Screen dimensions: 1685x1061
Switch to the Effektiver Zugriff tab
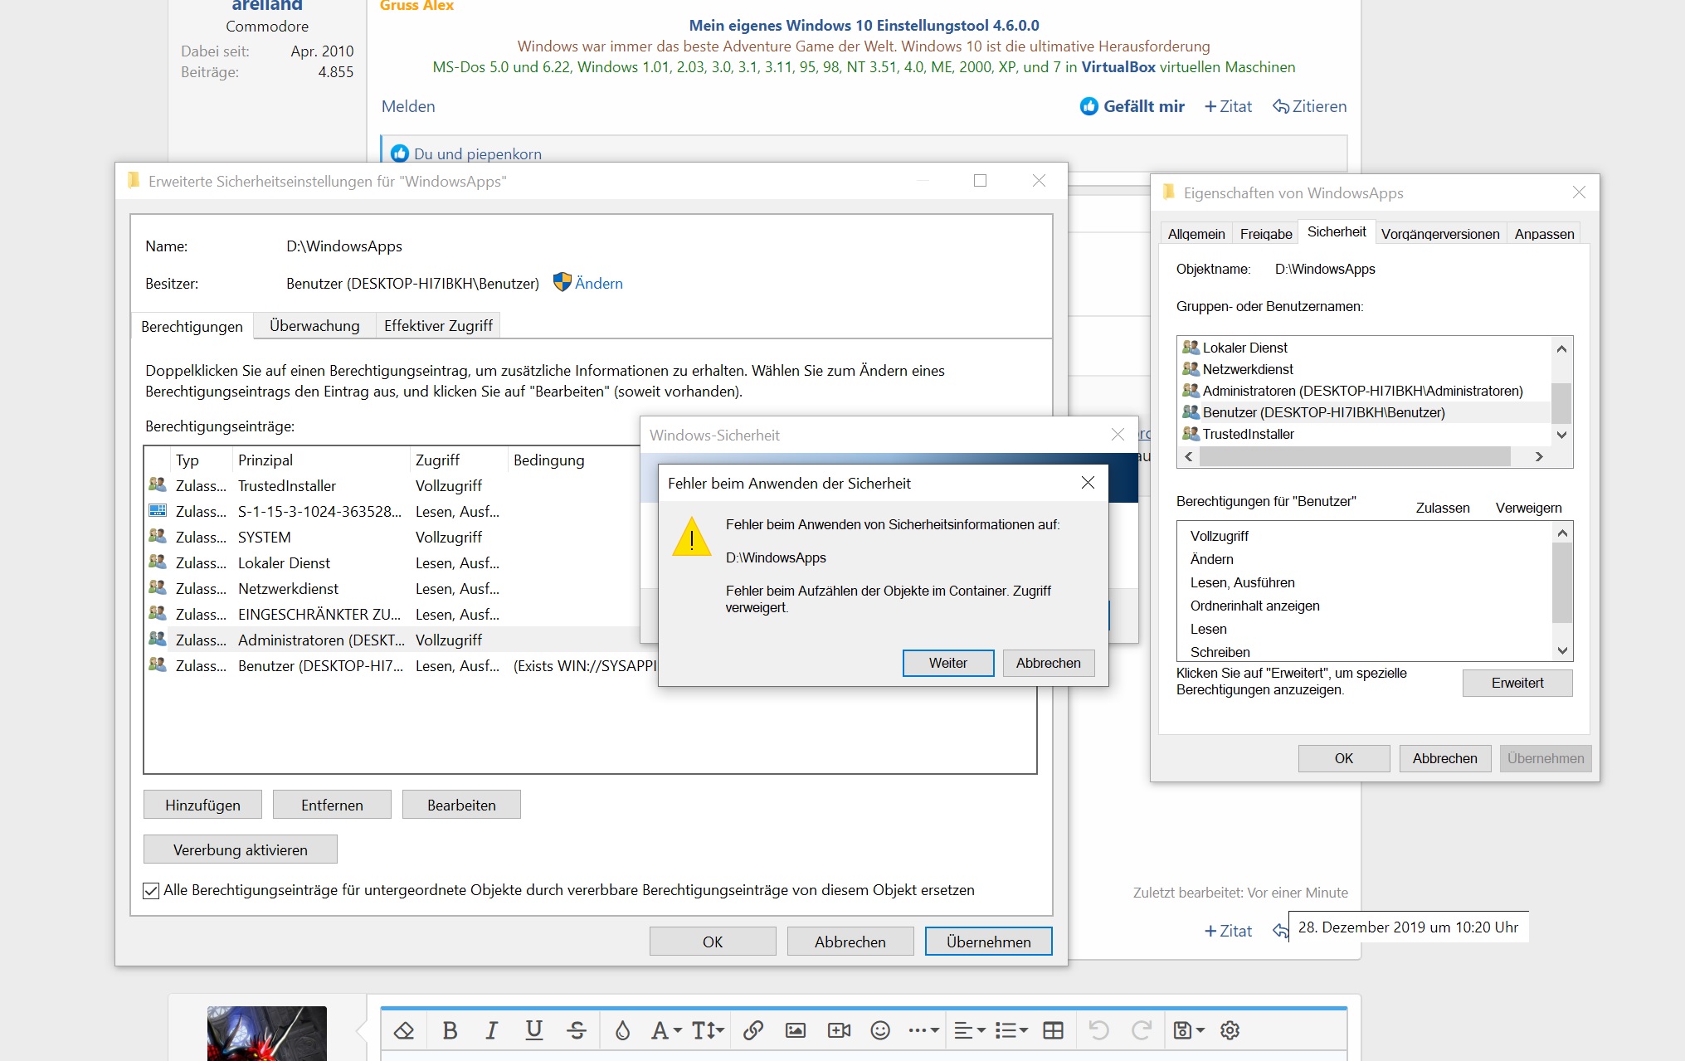point(438,326)
